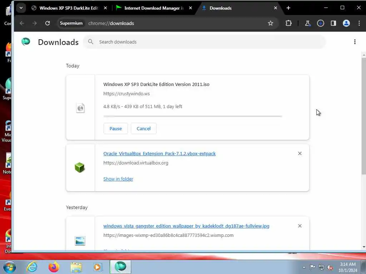Remove VirtualBox extension pack from list
This screenshot has width=366, height=274.
[x=300, y=153]
